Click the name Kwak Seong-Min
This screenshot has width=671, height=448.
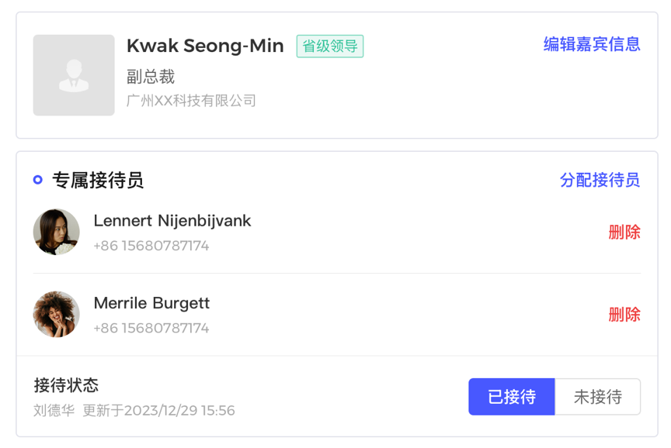point(205,46)
